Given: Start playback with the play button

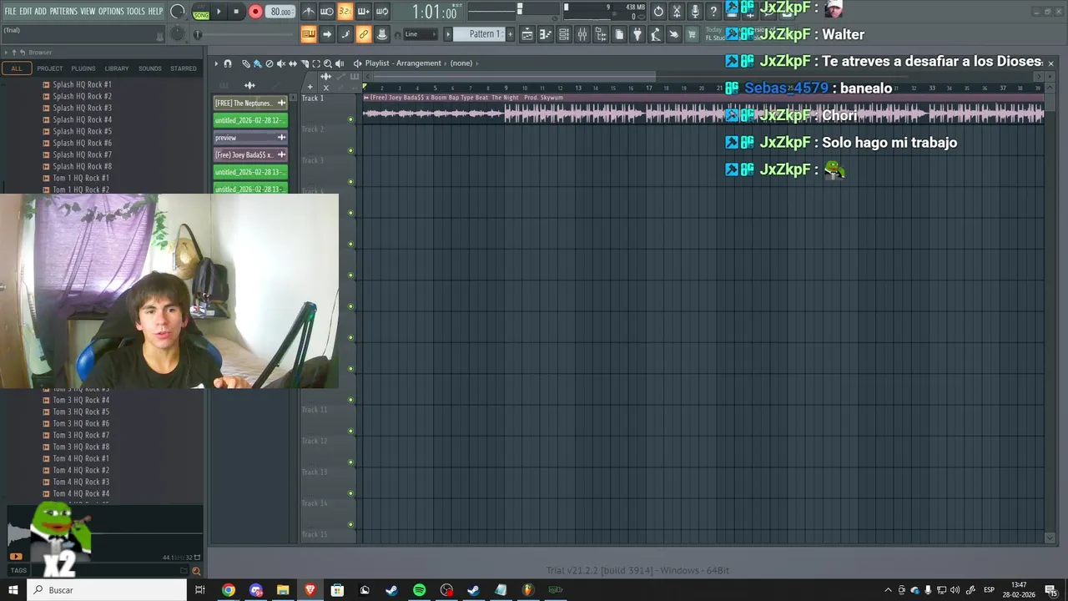Looking at the screenshot, I should click(219, 12).
